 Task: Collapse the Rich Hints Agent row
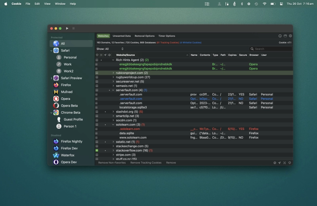[x=113, y=60]
